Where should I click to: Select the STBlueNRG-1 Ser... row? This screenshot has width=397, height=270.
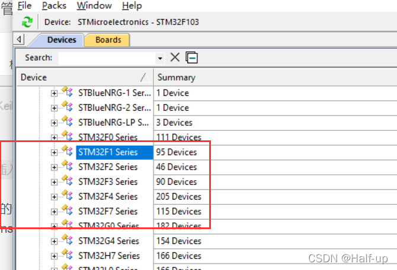tap(114, 93)
